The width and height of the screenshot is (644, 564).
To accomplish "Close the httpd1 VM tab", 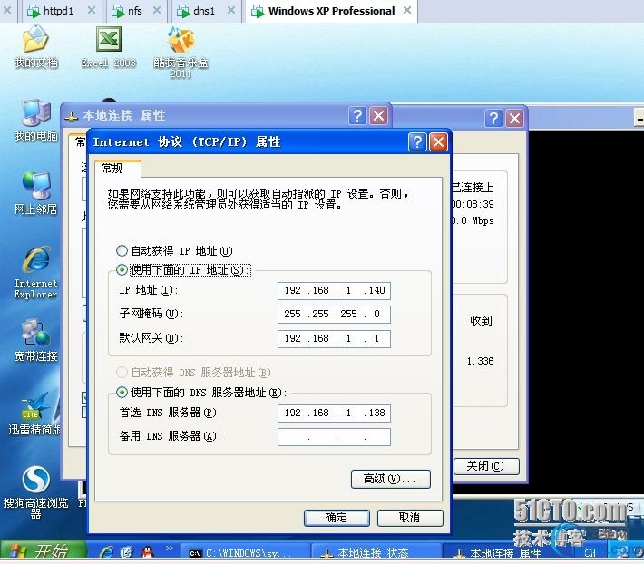I will pyautogui.click(x=92, y=10).
